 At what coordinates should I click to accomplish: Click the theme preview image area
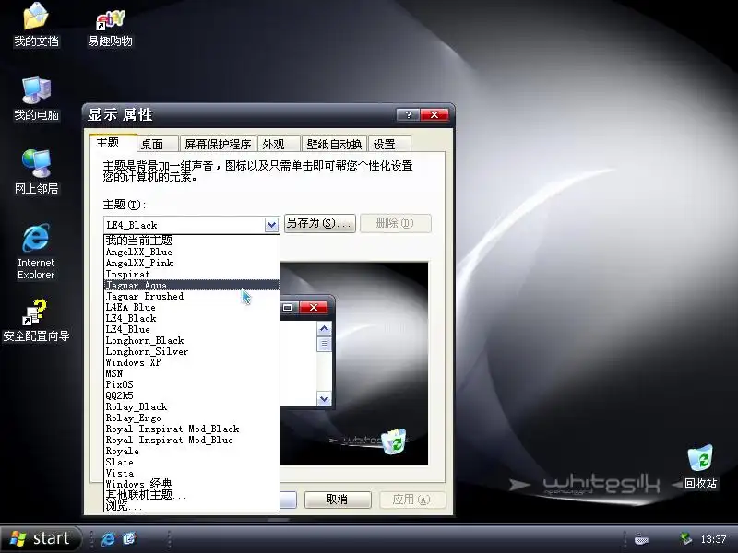(354, 363)
